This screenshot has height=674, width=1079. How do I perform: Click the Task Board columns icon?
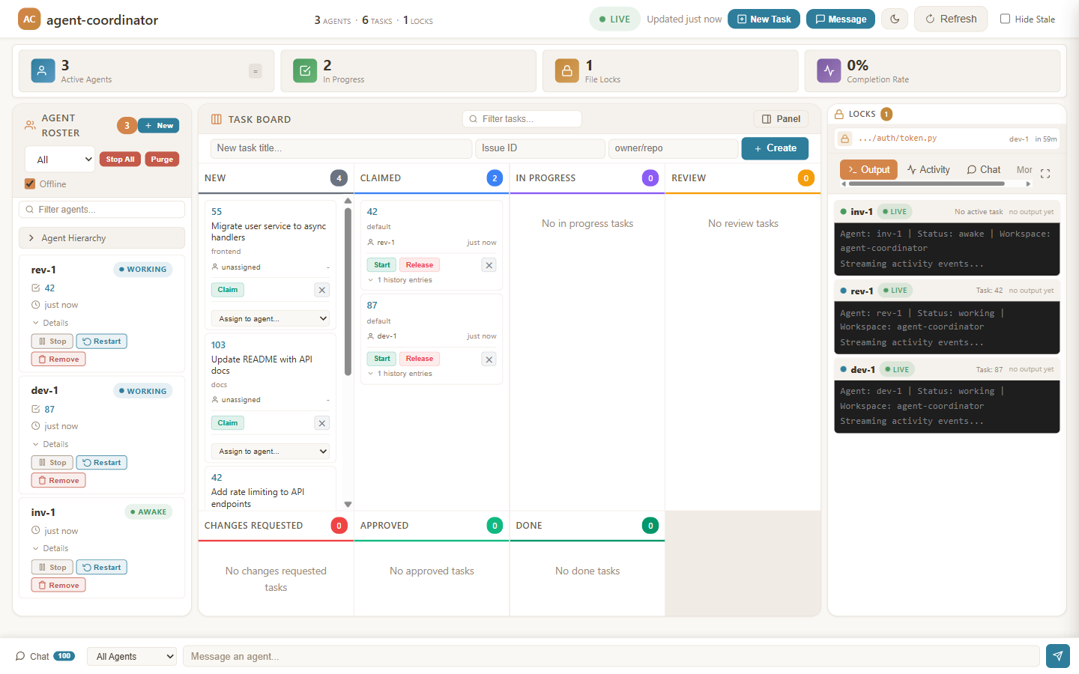217,119
